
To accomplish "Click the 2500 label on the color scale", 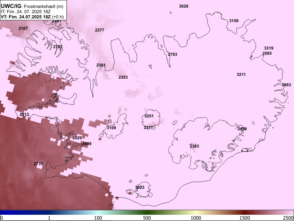I will (288, 218).
